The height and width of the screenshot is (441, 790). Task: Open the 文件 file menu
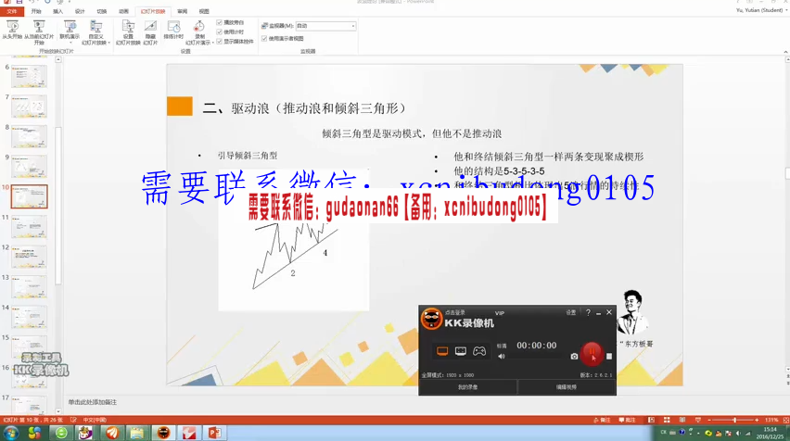(x=11, y=12)
